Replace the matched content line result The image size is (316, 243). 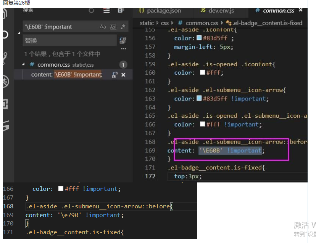click(x=114, y=75)
